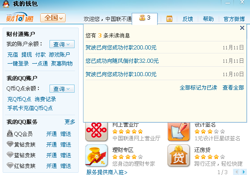Click the 还房贷 title text
This screenshot has height=175, width=250.
pyautogui.click(x=202, y=150)
